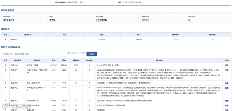
Task: Select the 会话 275 summary card
Action: (x=70, y=19)
